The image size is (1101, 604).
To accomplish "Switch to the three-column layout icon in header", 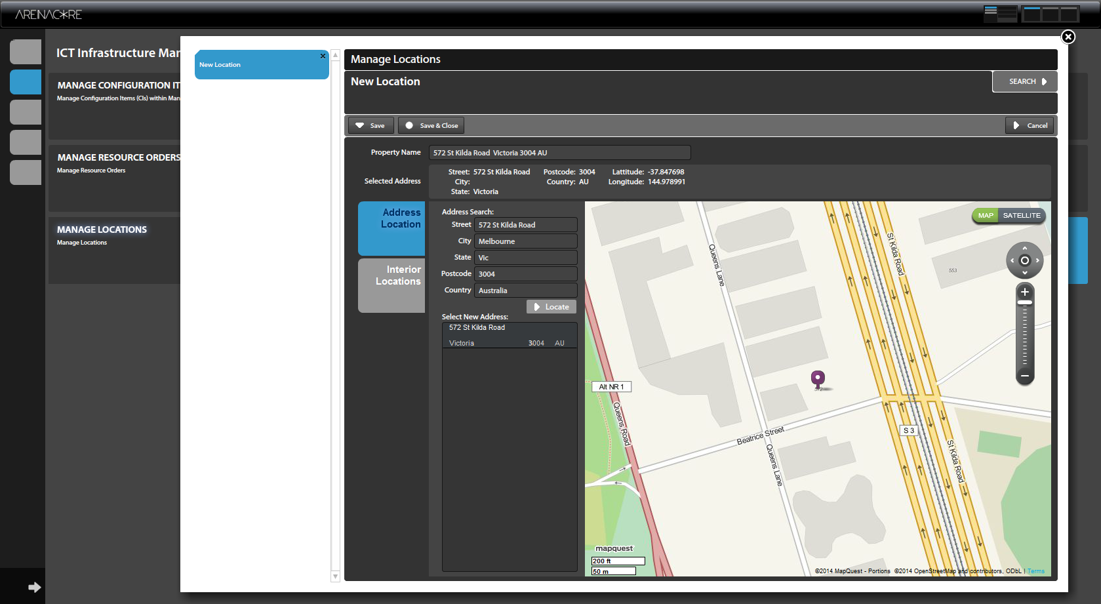I will point(1051,14).
